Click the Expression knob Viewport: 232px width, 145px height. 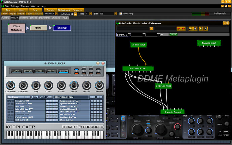10,85
